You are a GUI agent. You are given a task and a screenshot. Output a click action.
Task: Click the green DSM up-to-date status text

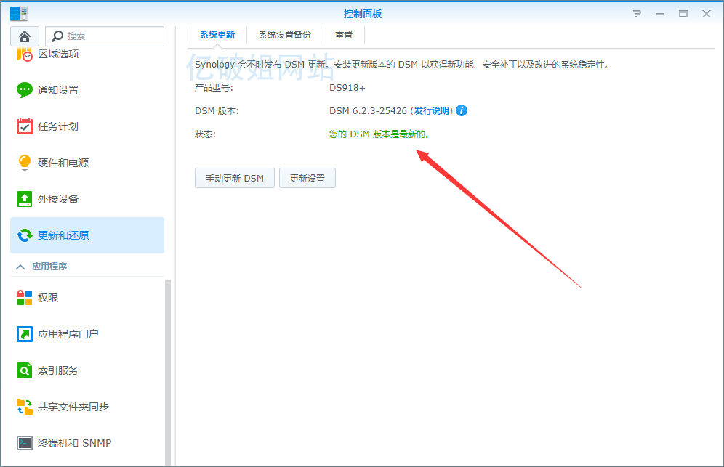pos(379,134)
